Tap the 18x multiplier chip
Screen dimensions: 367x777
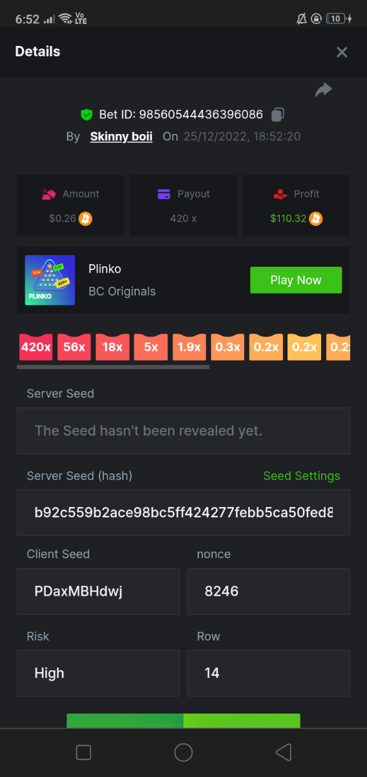[x=112, y=347]
